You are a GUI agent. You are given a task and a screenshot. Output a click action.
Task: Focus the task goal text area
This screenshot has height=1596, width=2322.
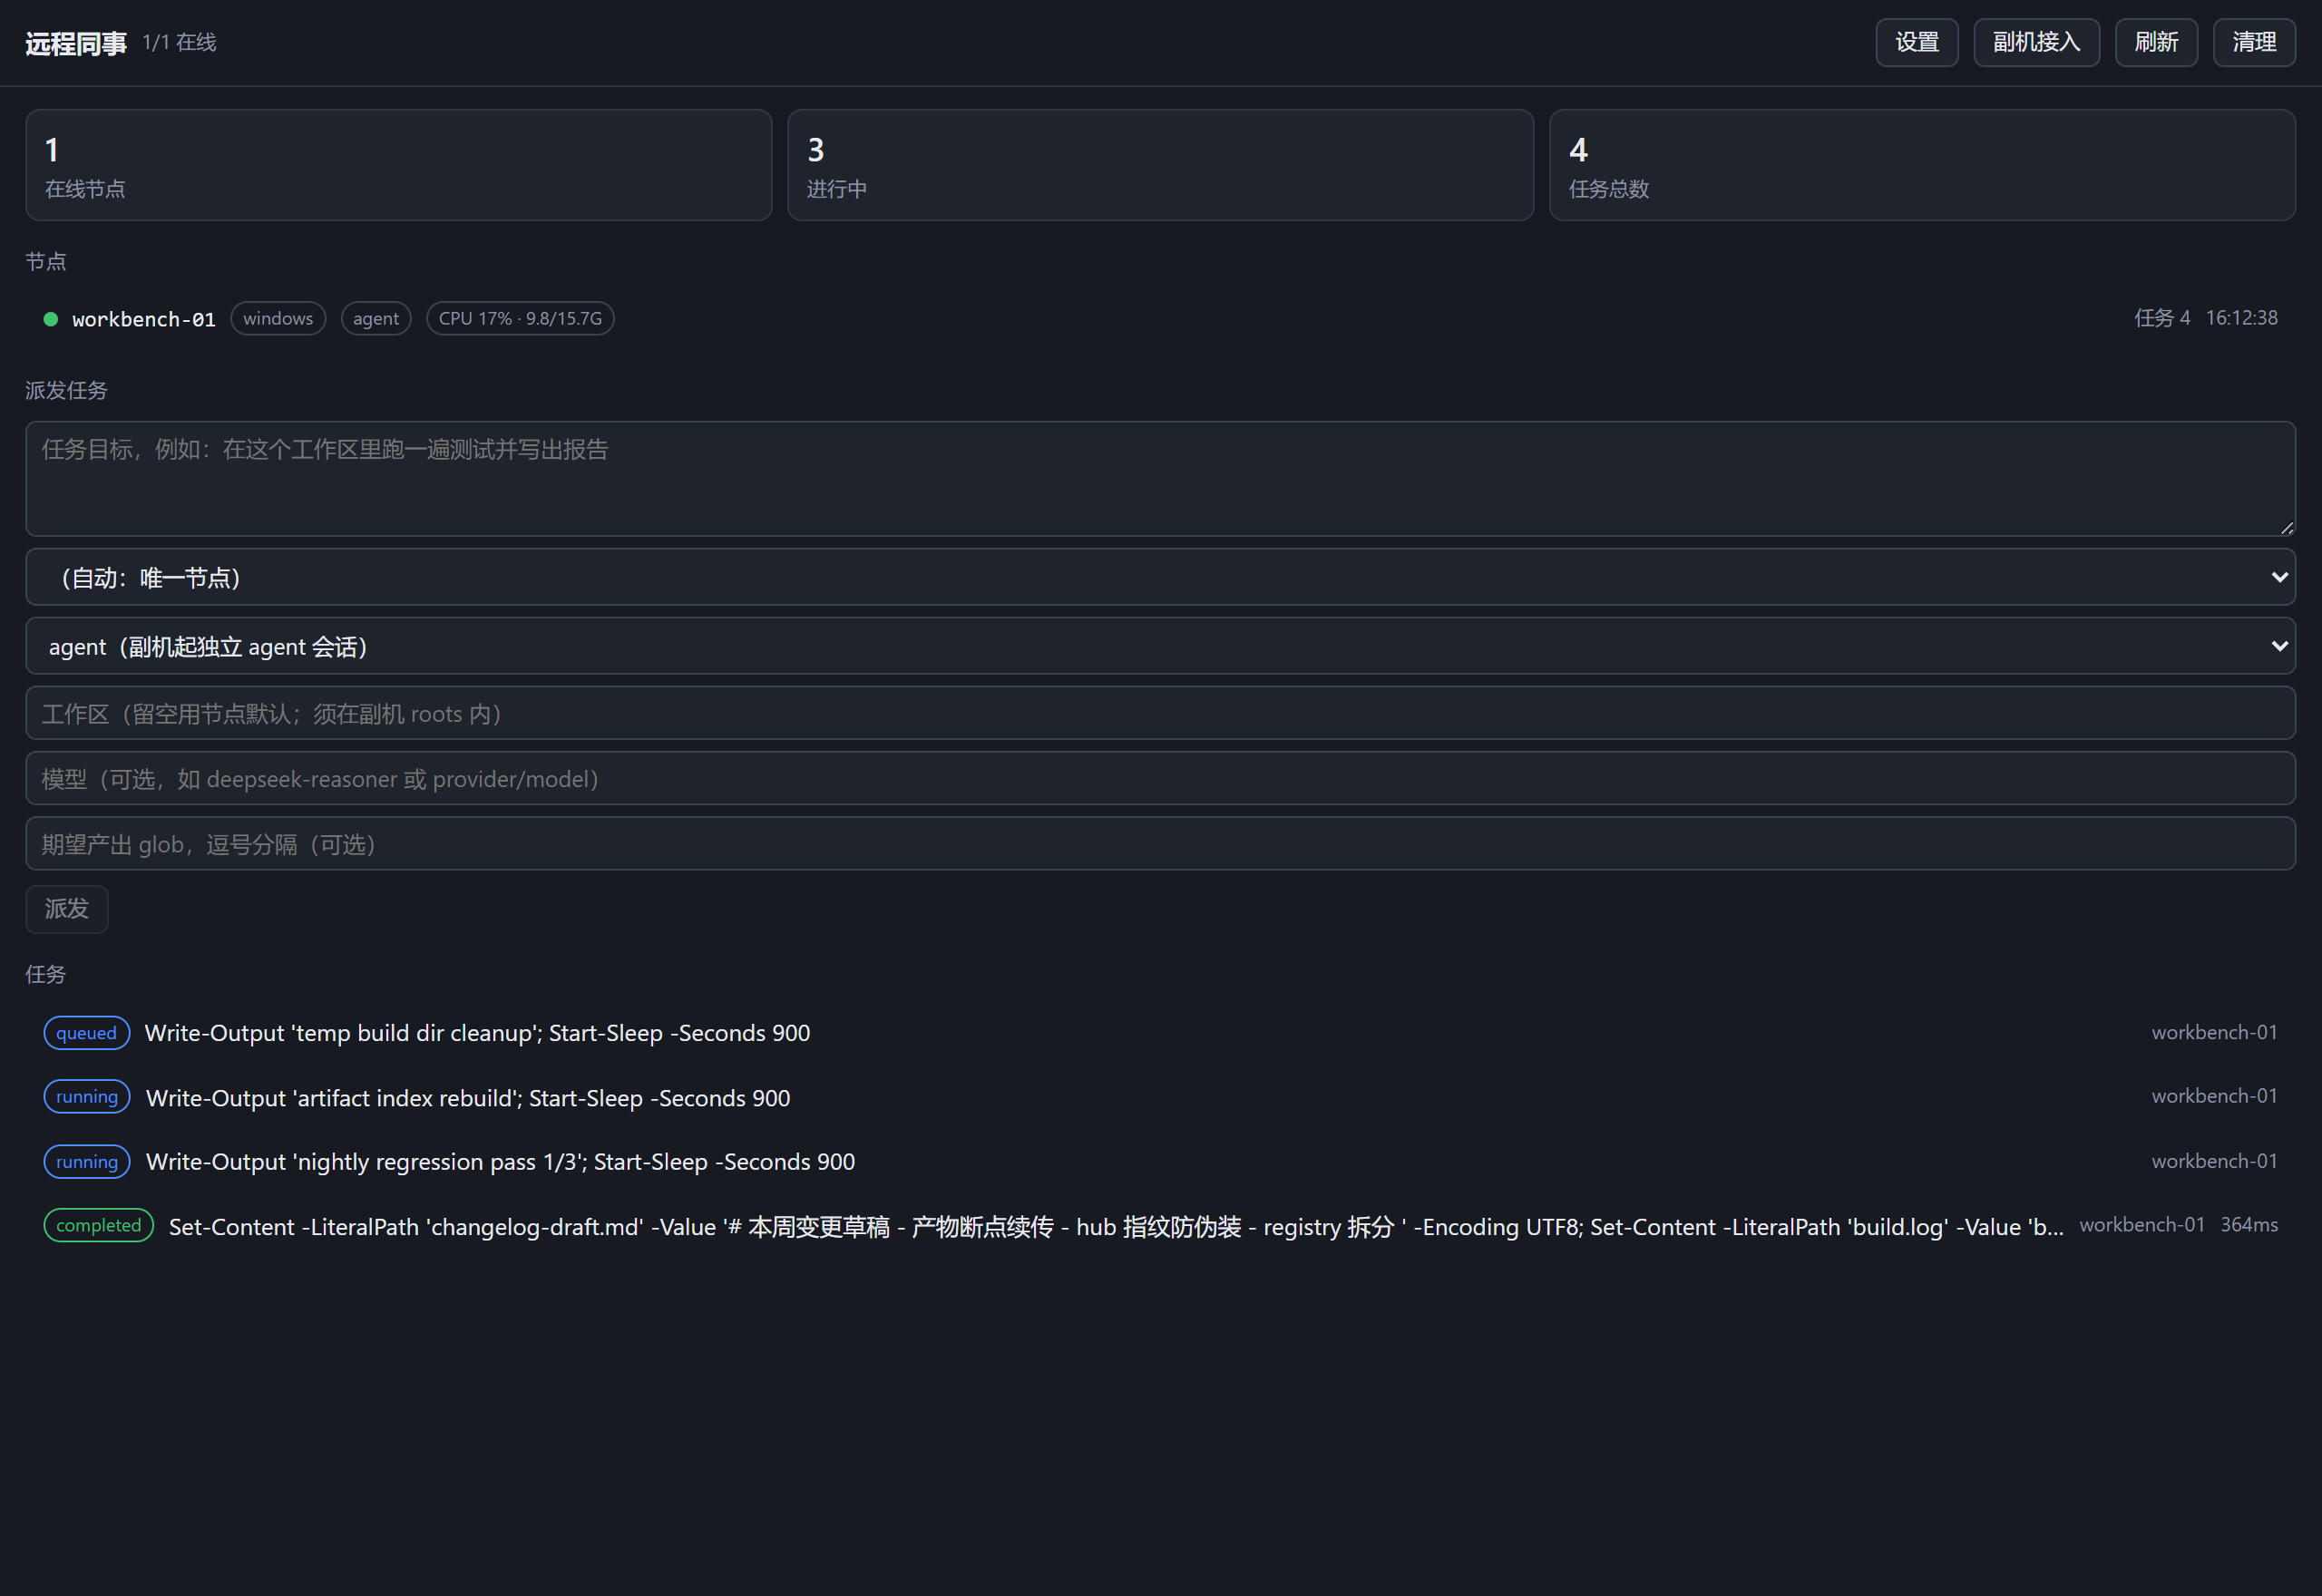click(1160, 478)
